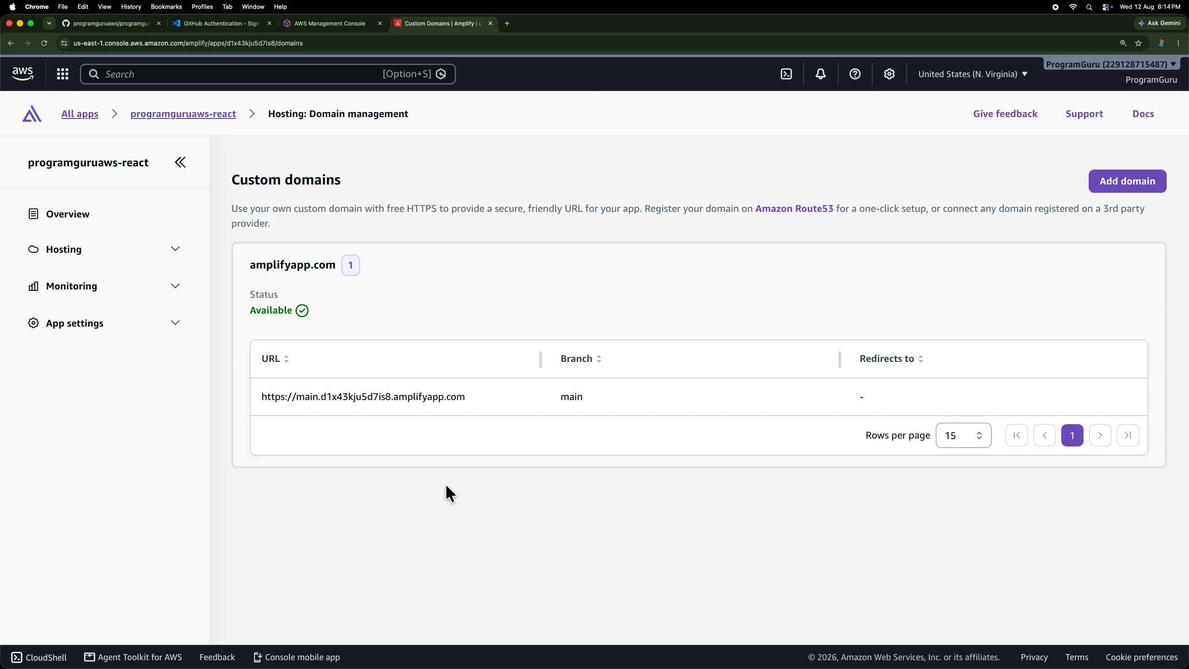Click the amplifyapp.com domain count badge

tap(351, 265)
